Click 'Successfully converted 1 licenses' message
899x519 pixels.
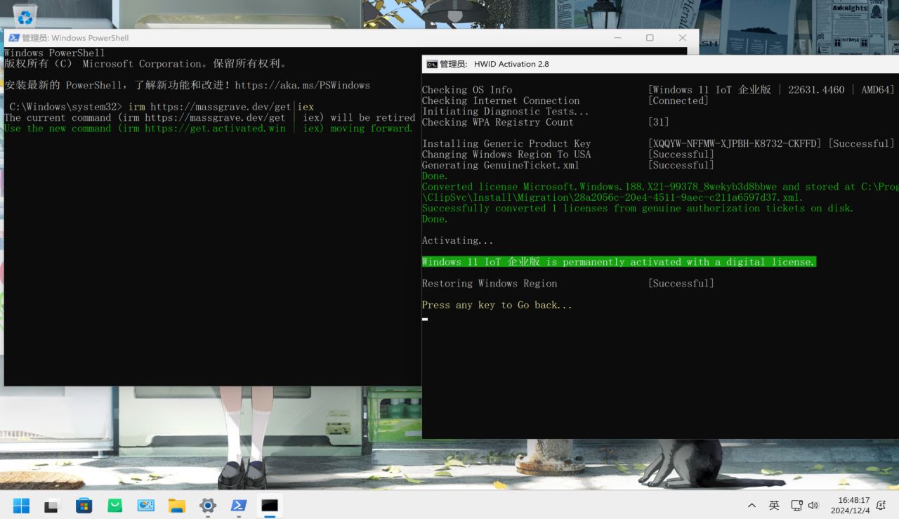point(638,209)
